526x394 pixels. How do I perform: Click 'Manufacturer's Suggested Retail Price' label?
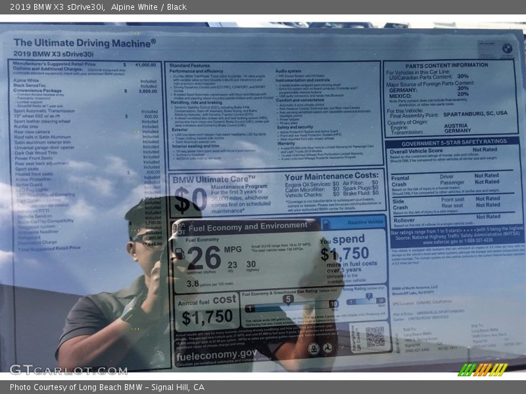(x=54, y=64)
